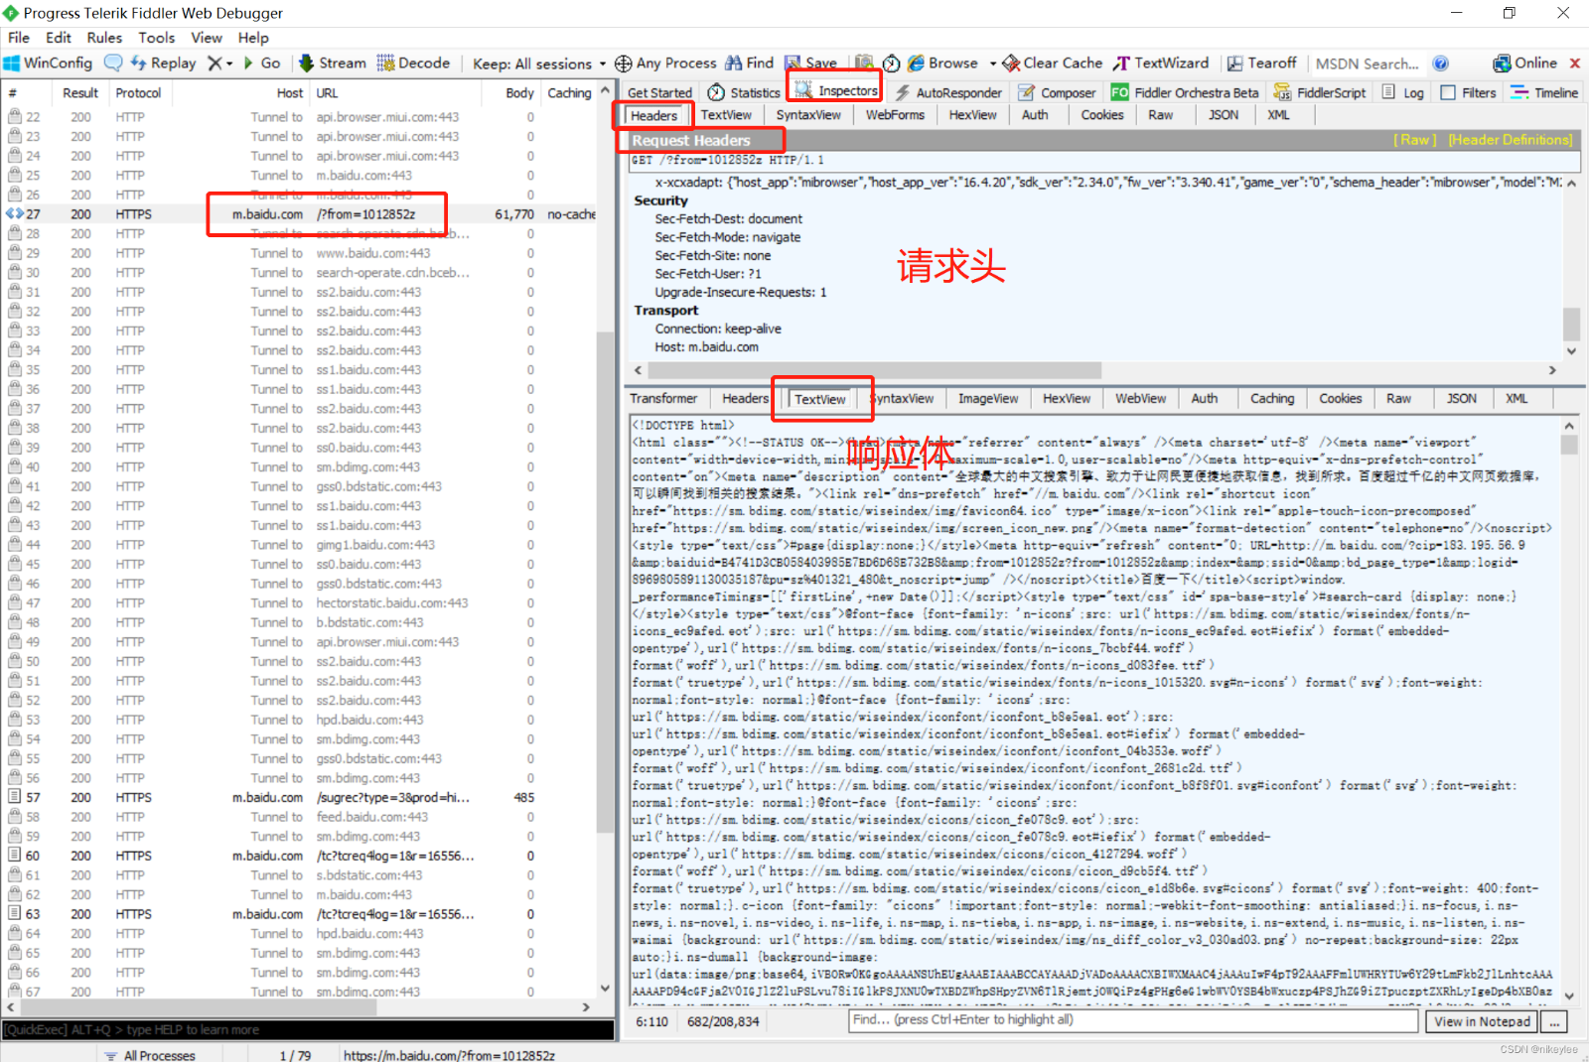Click the QuickExec command box
1589x1062 pixels.
point(308,1030)
